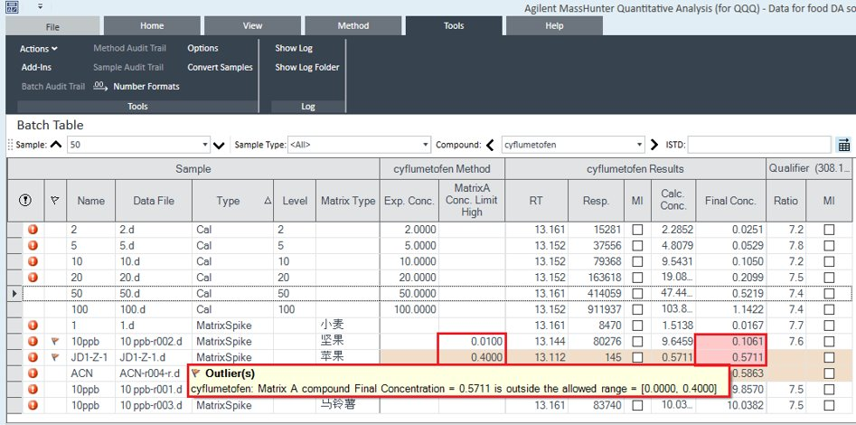
Task: Toggle Results MI checkbox for 5.d row
Action: coord(637,246)
